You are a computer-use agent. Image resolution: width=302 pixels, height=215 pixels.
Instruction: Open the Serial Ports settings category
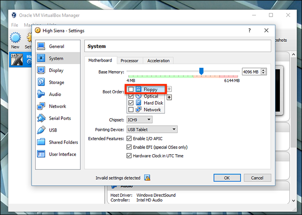[58, 118]
